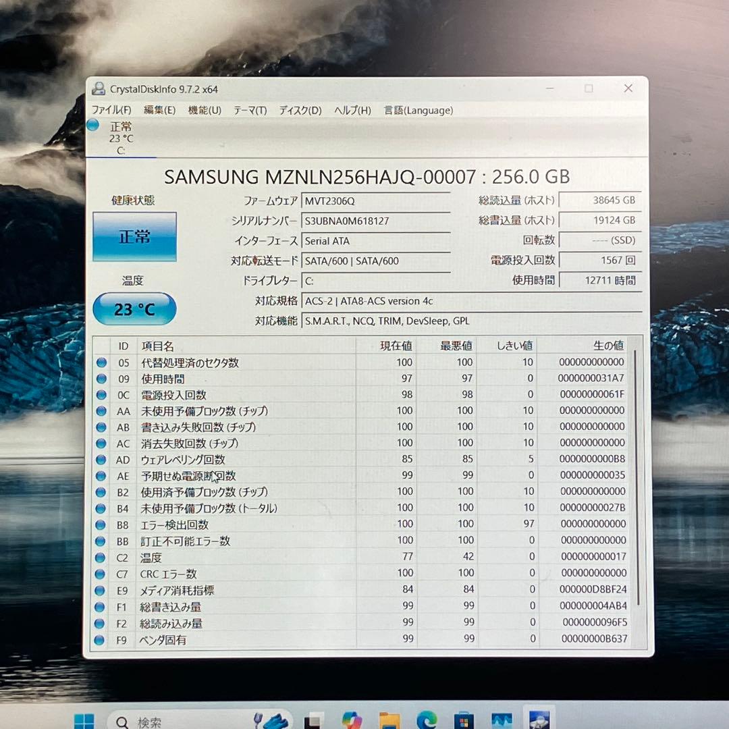This screenshot has width=729, height=729.
Task: Select the C: drive tab showing 23 °C
Action: pos(120,135)
